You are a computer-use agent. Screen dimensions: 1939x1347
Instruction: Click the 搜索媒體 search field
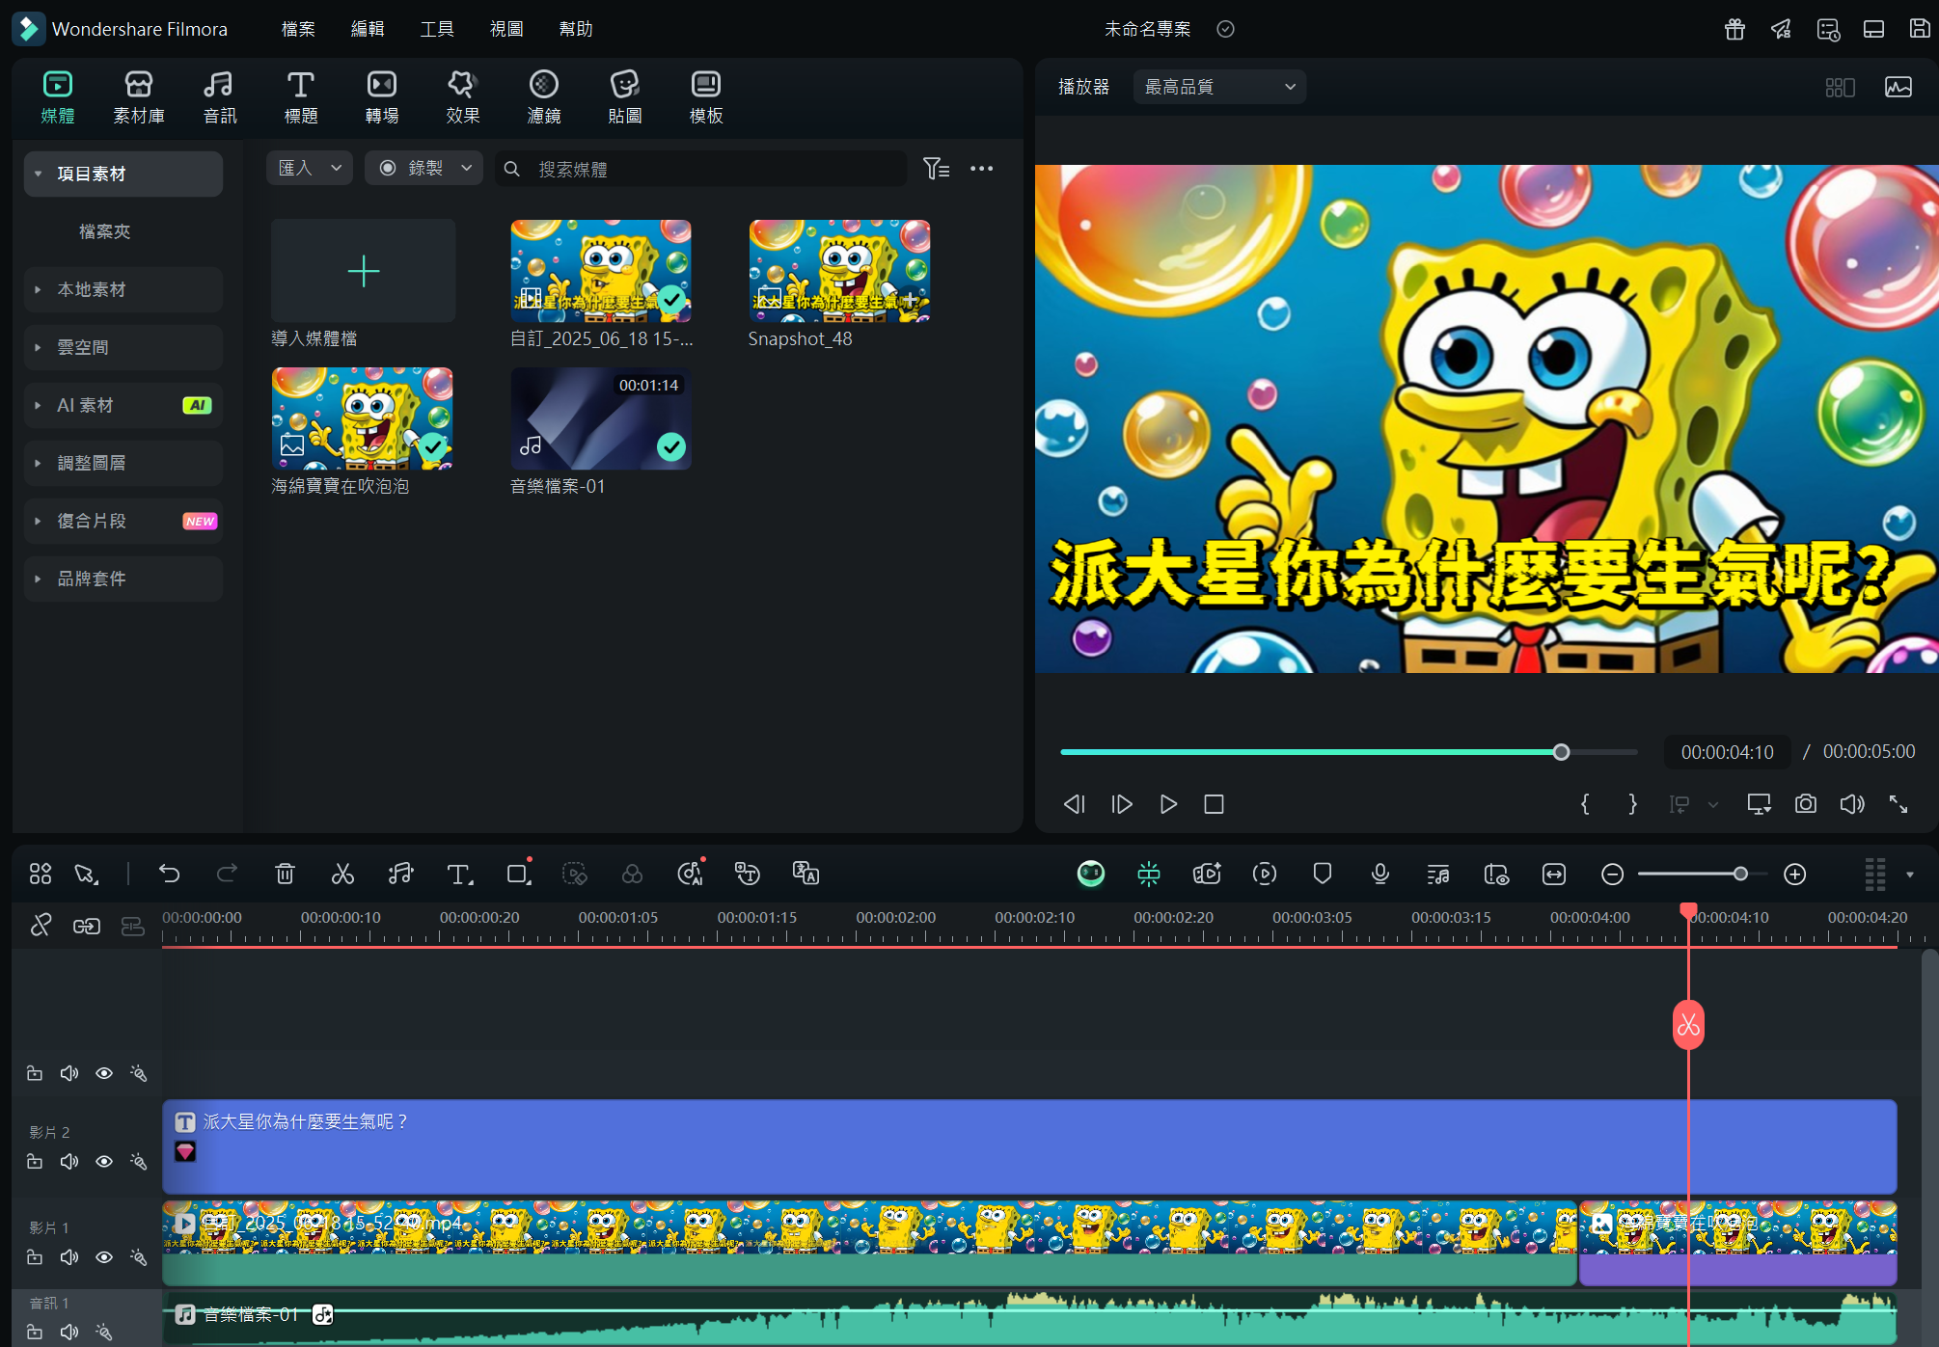click(x=701, y=169)
